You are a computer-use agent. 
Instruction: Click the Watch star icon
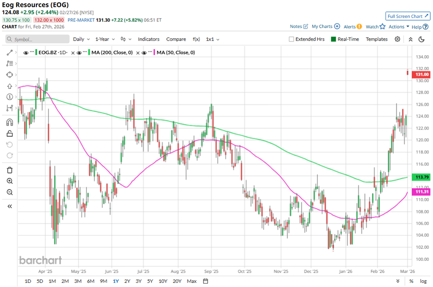382,27
